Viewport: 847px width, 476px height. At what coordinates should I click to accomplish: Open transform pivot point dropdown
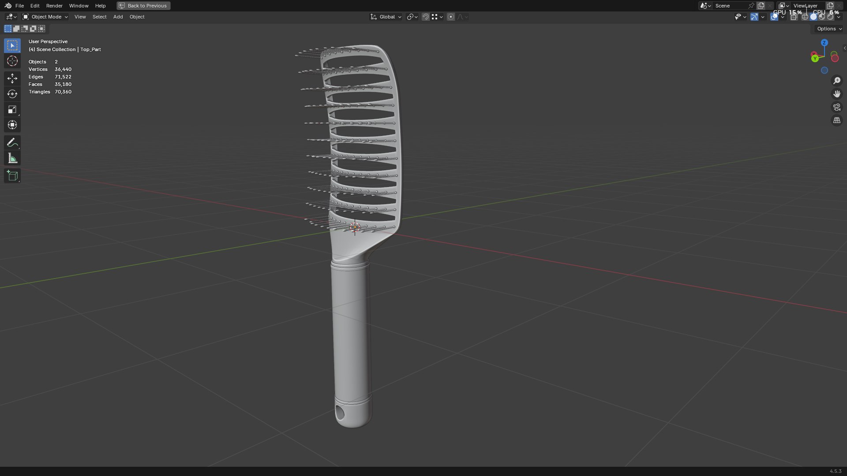coord(412,17)
